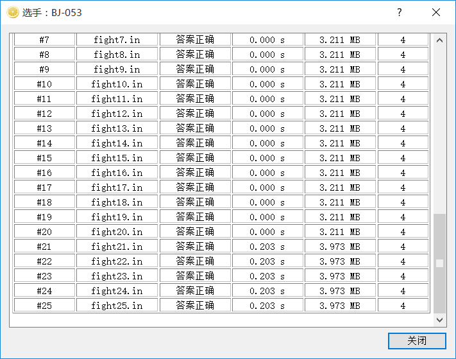Select the fight21.in cell

[x=117, y=247]
